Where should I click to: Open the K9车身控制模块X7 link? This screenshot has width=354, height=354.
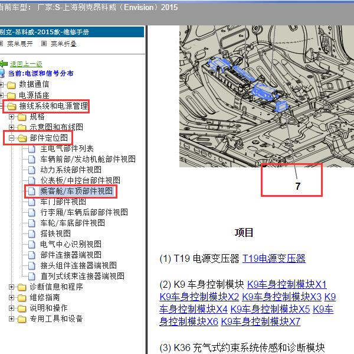261,321
